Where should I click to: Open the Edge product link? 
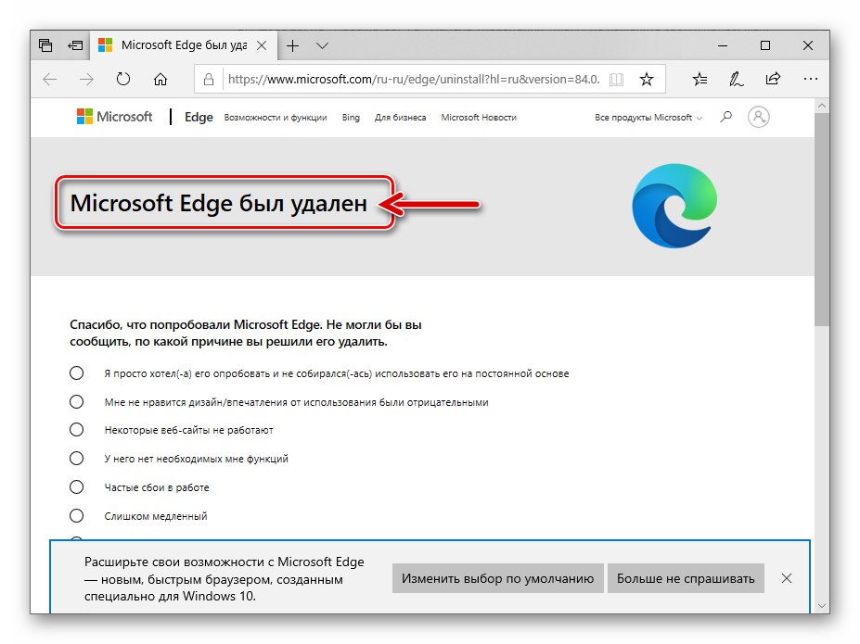199,117
